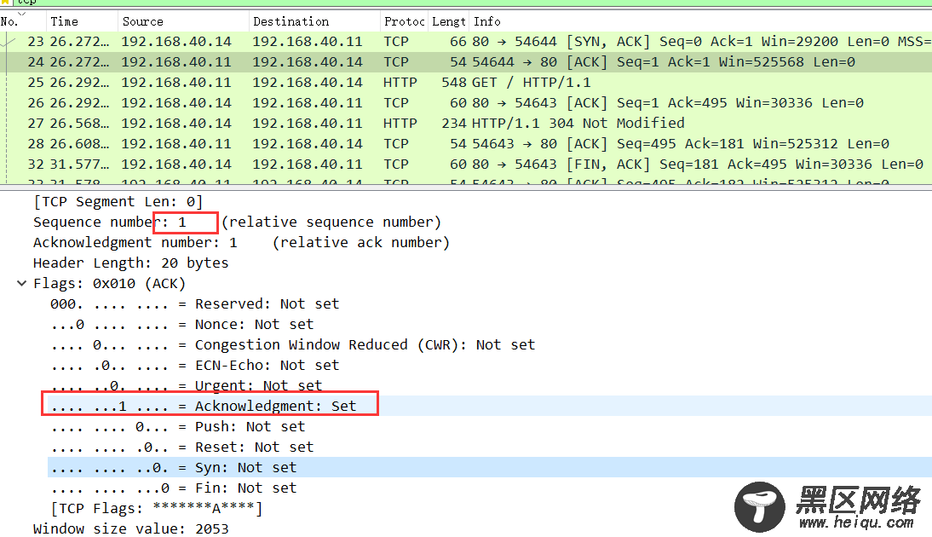
Task: Click the HTTP protocol cell of packet 27
Action: 400,124
